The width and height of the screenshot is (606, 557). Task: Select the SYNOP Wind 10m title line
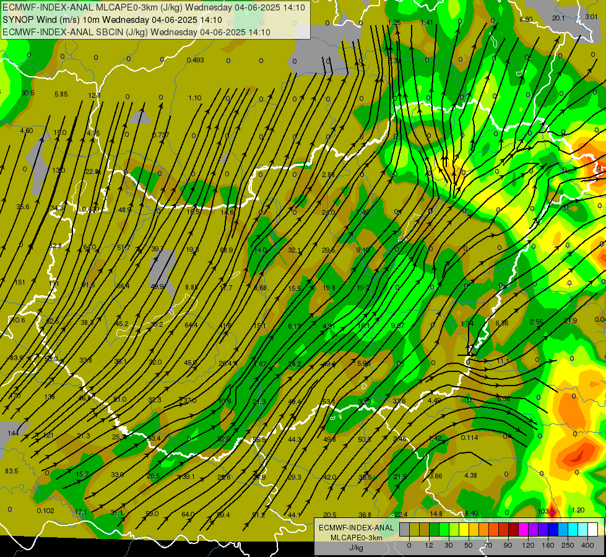click(x=112, y=20)
